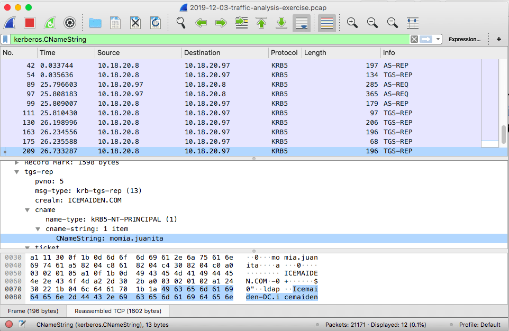
Task: Go to the first packet
Action: [261, 23]
